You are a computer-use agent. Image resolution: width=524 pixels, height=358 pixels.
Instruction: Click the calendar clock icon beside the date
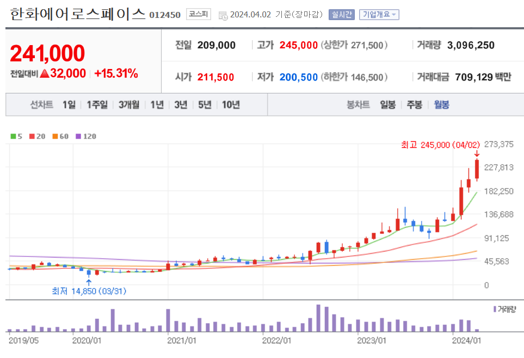(223, 15)
